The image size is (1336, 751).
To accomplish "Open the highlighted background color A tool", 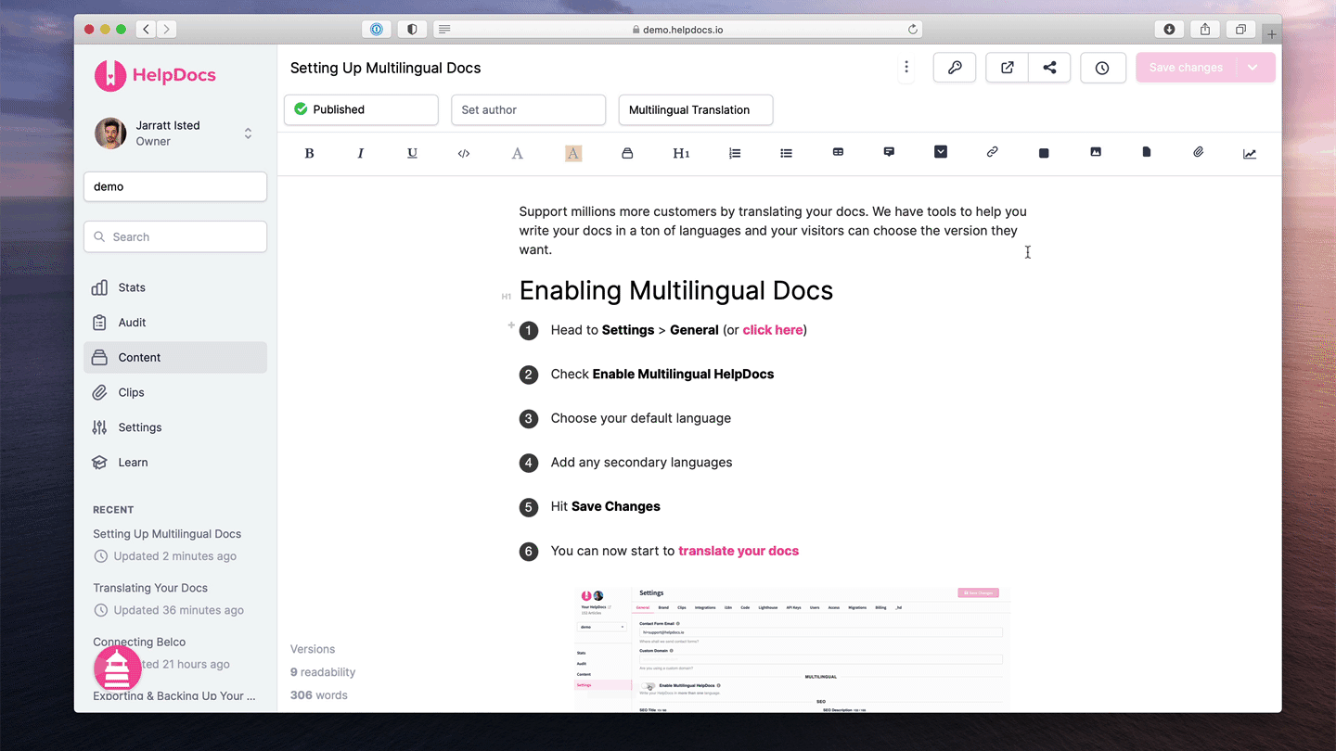I will click(x=573, y=153).
